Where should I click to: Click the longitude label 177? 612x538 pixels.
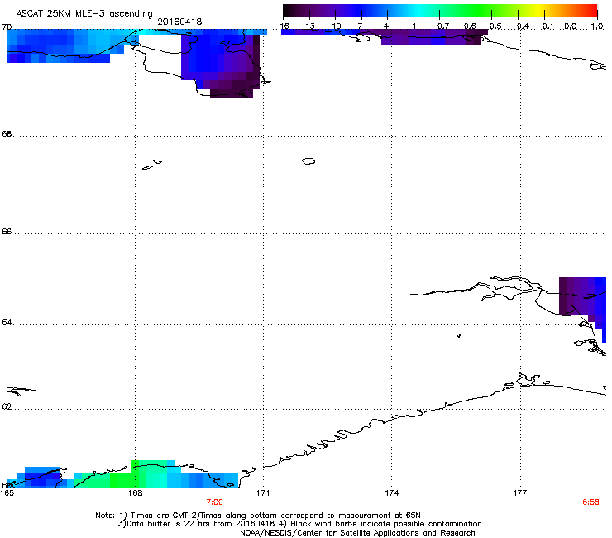coord(520,493)
